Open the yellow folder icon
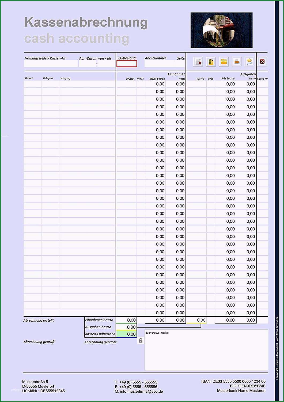The width and height of the screenshot is (284, 402). click(x=224, y=62)
